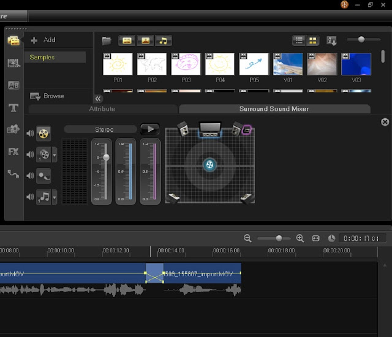The image size is (392, 337).
Task: Sort library clips using A-Z icon
Action: pyautogui.click(x=332, y=41)
